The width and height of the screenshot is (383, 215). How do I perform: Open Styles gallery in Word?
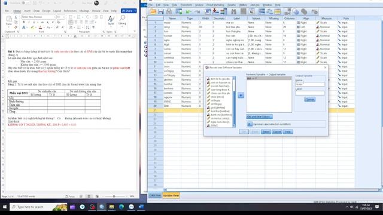111,20
